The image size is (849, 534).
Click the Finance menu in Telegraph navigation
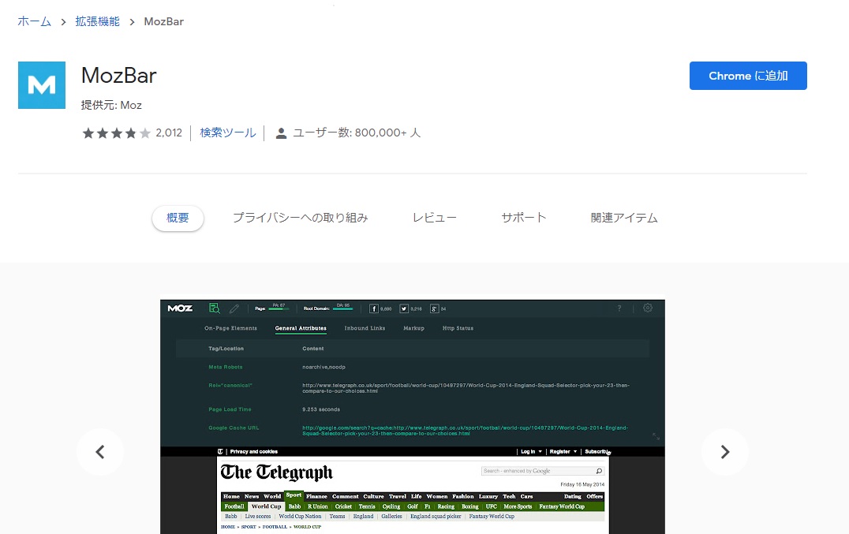[x=316, y=497]
